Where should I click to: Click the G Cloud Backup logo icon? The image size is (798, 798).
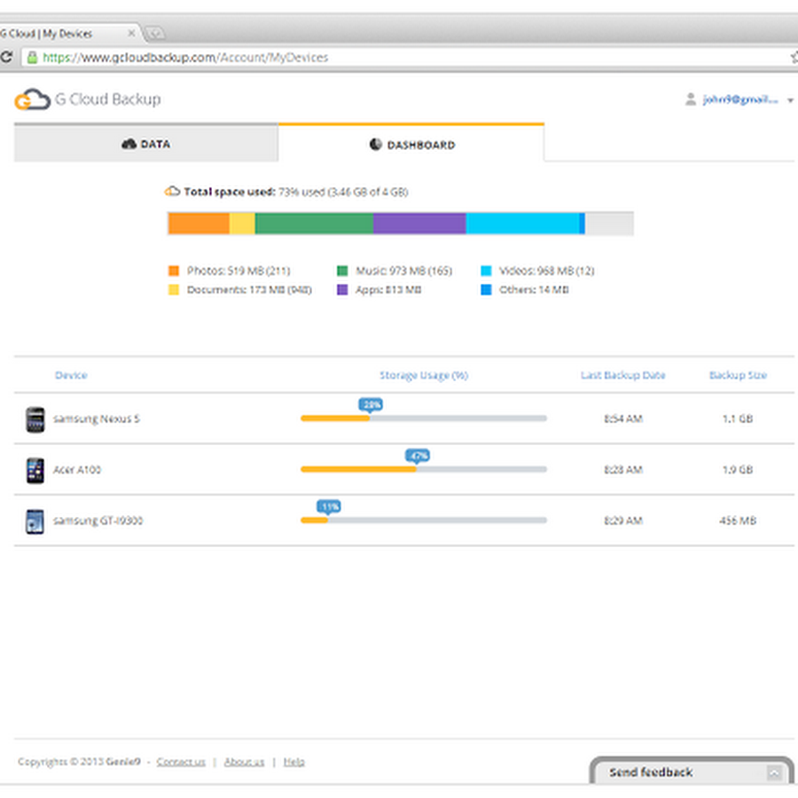click(32, 99)
